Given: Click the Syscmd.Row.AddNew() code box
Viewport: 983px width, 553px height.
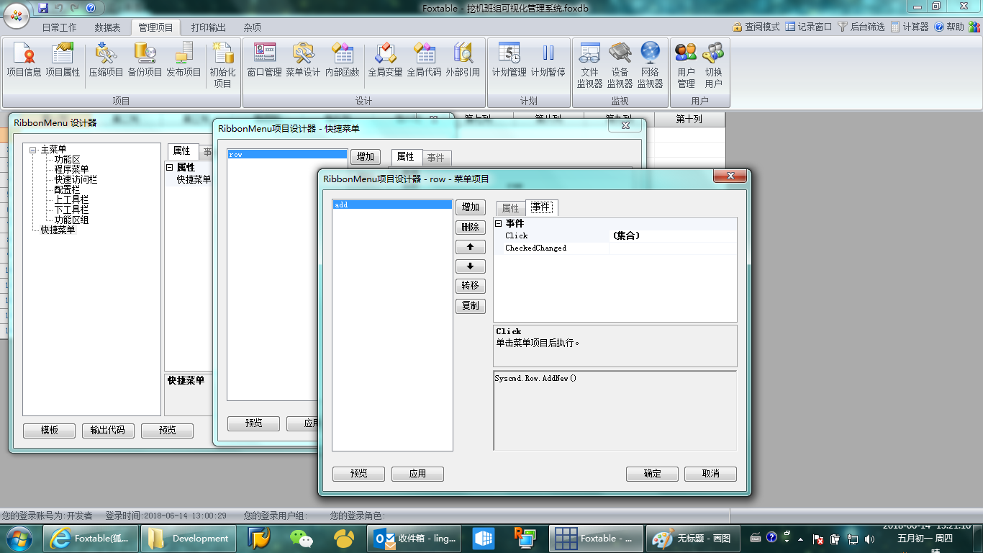Looking at the screenshot, I should 615,410.
